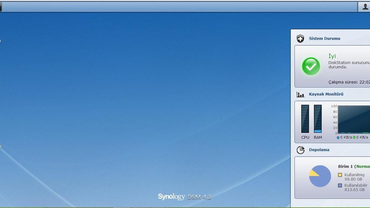Click the network traffic graph

click(x=354, y=120)
